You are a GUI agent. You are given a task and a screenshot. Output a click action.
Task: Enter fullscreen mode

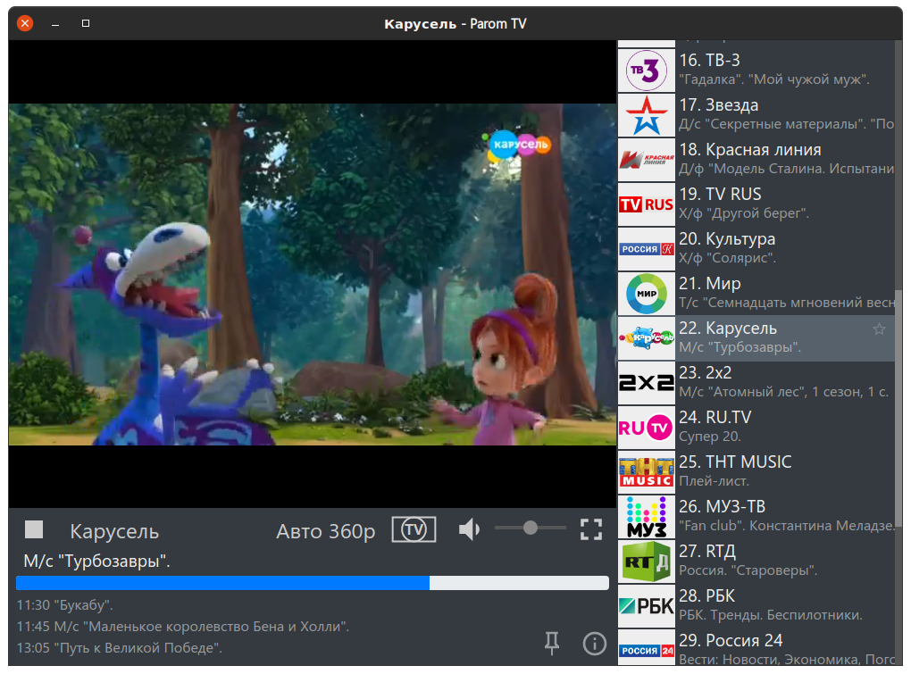[x=591, y=529]
